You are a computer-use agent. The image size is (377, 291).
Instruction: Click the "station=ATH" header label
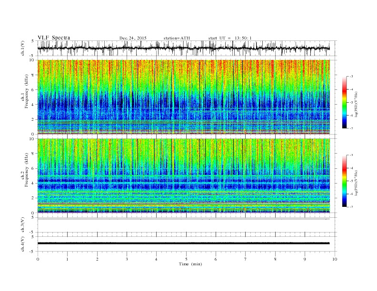[x=177, y=38]
